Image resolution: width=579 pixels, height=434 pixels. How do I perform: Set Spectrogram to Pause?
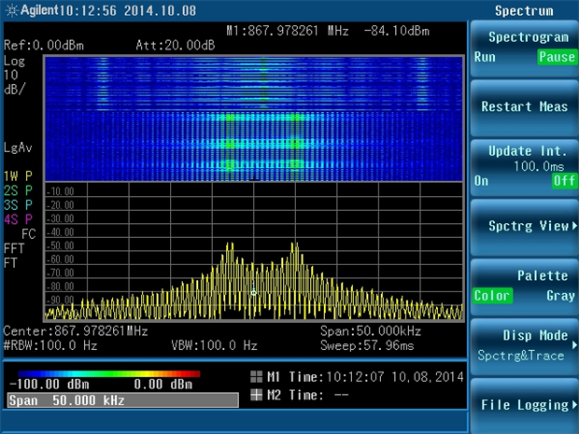click(557, 57)
